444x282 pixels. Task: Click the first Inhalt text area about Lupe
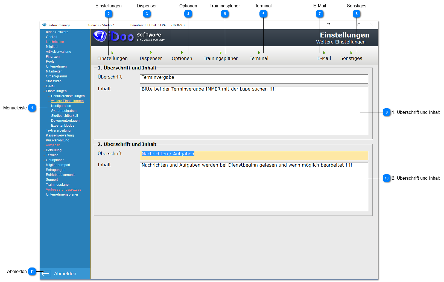(x=254, y=111)
